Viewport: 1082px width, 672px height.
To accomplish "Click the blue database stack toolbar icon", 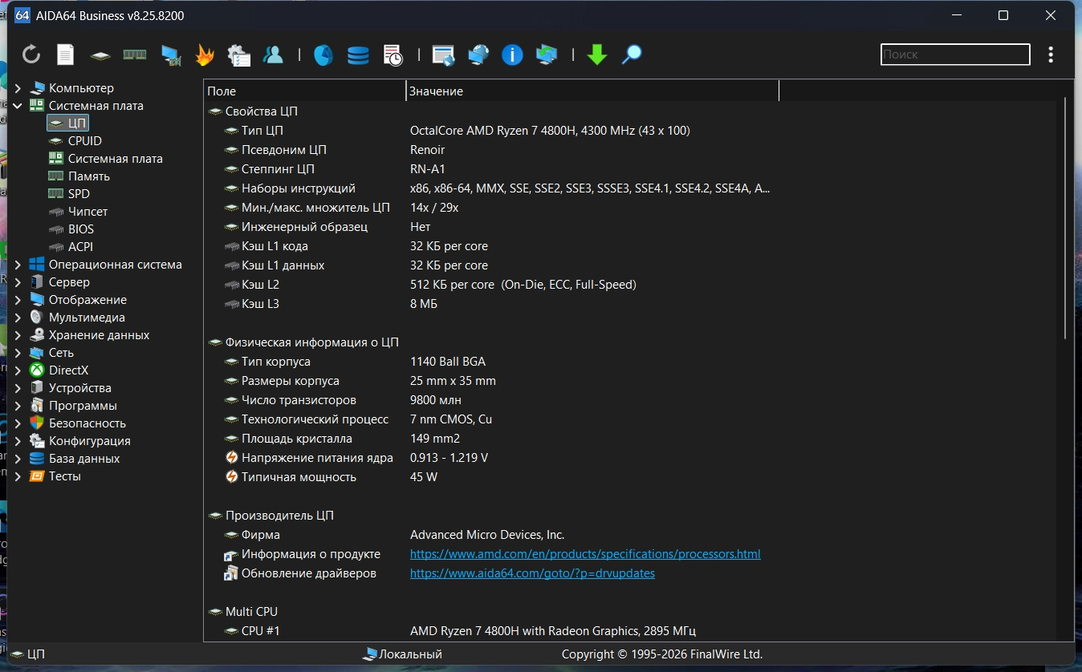I will 358,55.
